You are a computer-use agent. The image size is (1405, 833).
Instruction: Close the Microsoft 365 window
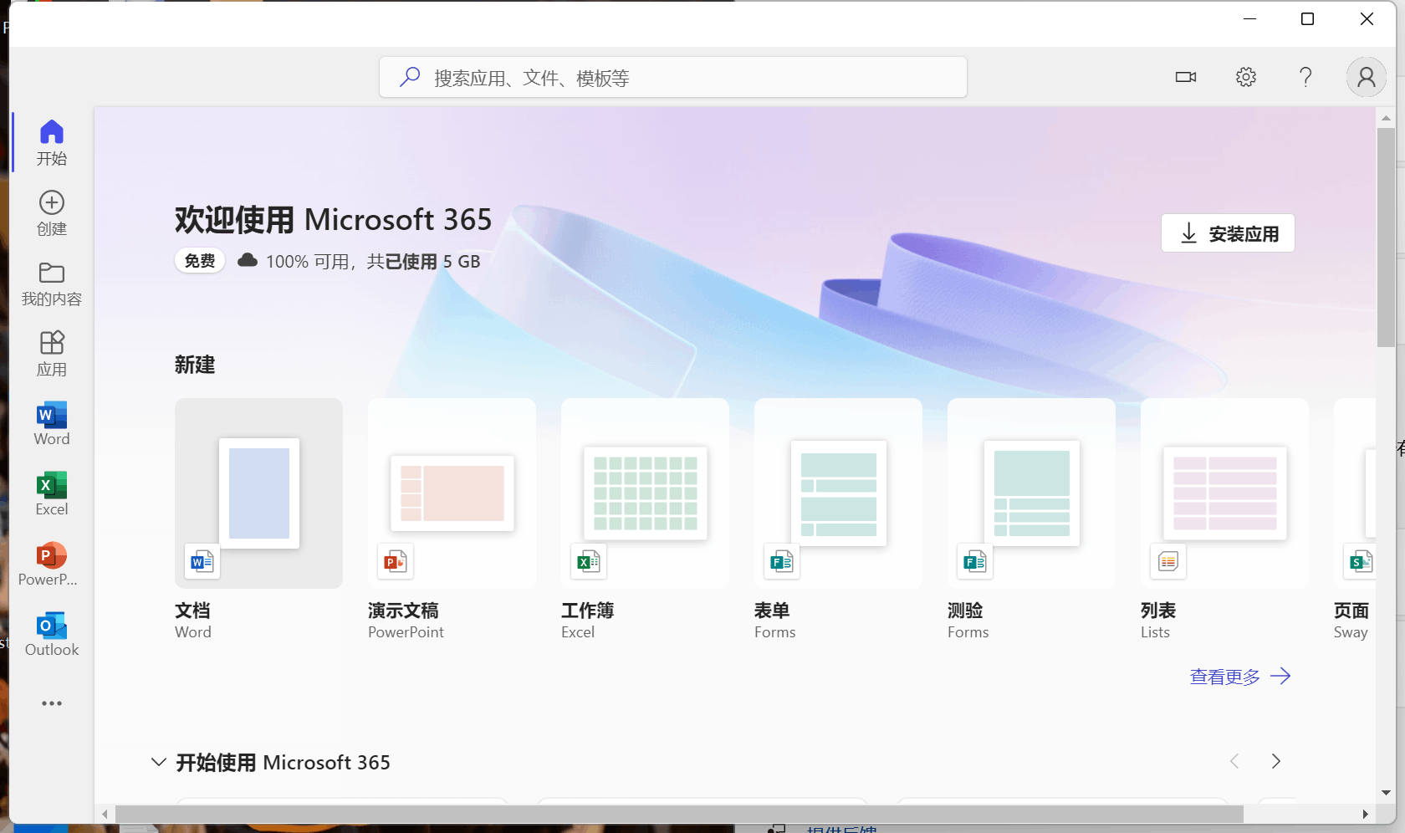pos(1367,18)
